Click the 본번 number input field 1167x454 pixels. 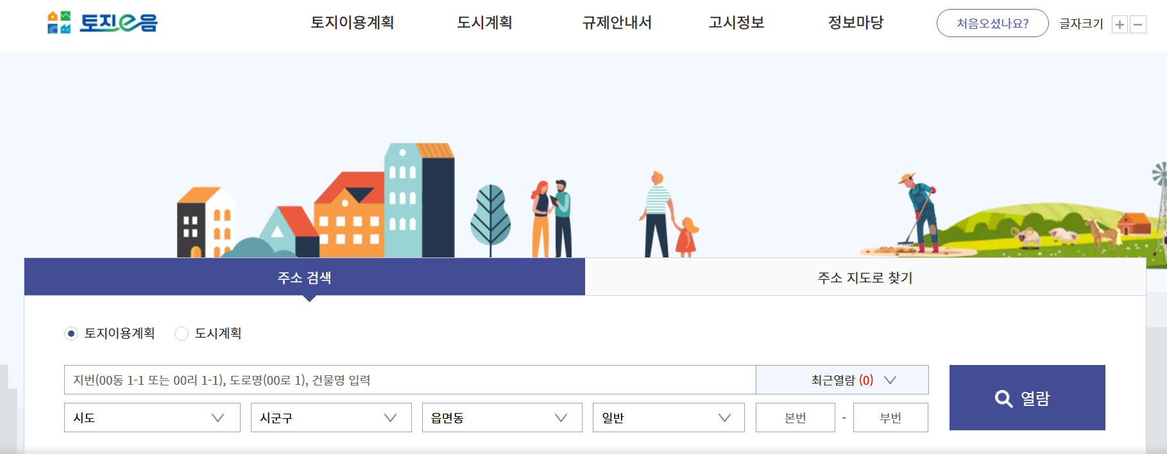pyautogui.click(x=795, y=418)
